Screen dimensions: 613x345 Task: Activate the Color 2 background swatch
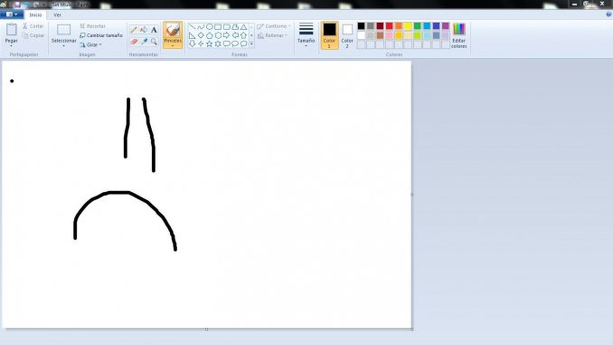[x=347, y=31]
